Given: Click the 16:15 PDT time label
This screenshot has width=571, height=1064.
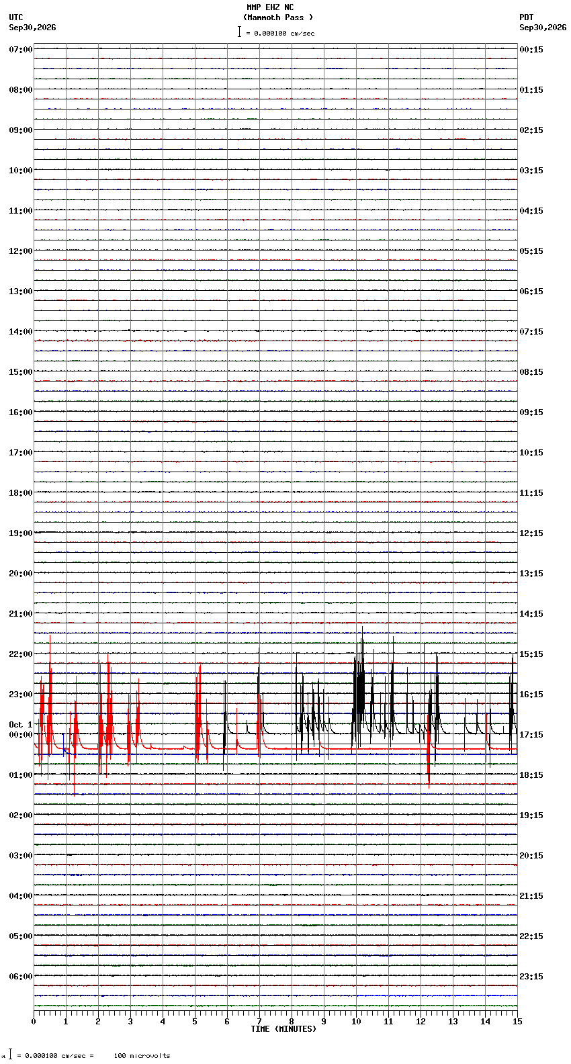Looking at the screenshot, I should point(531,695).
